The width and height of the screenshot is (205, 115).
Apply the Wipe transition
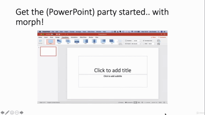pyautogui.click(x=86, y=42)
